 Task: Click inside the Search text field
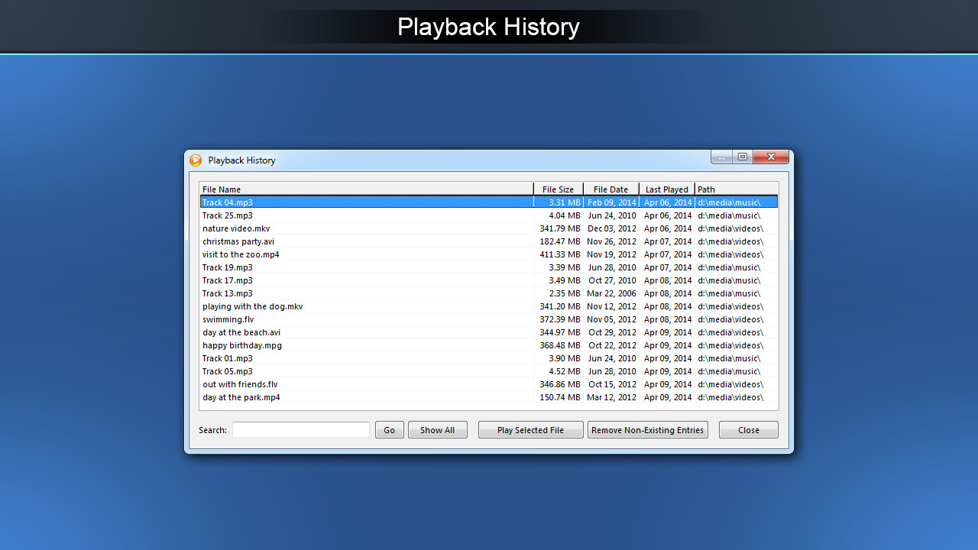coord(300,429)
